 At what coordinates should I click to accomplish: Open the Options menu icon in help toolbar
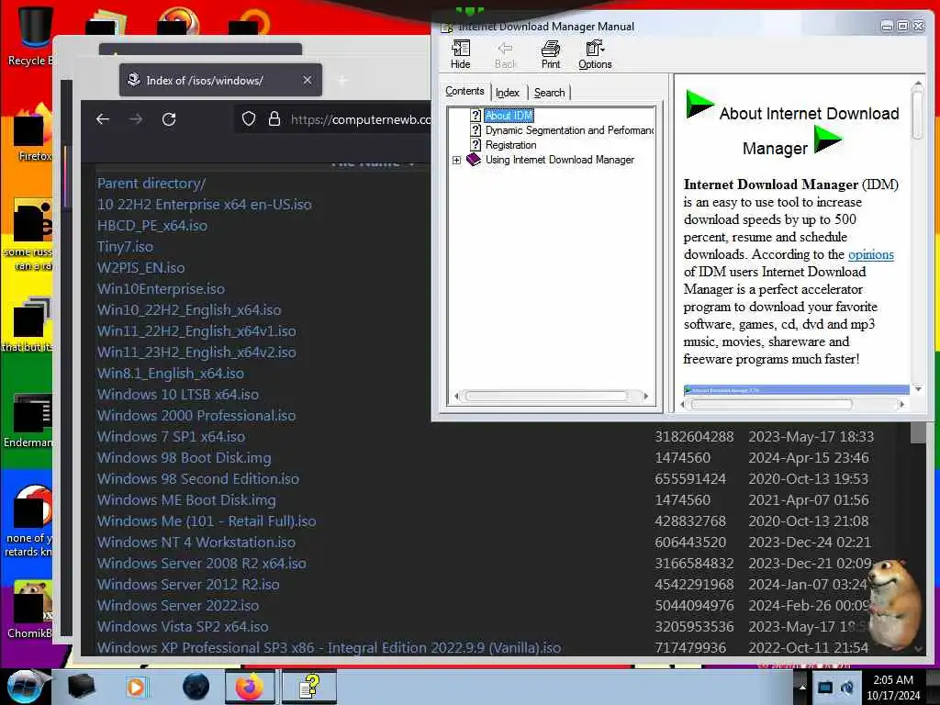(595, 54)
